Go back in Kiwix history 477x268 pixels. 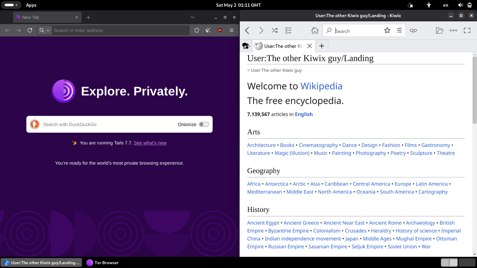point(247,31)
